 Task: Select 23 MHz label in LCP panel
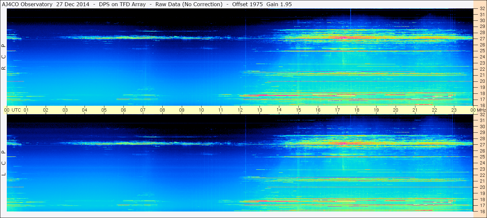click(482, 169)
